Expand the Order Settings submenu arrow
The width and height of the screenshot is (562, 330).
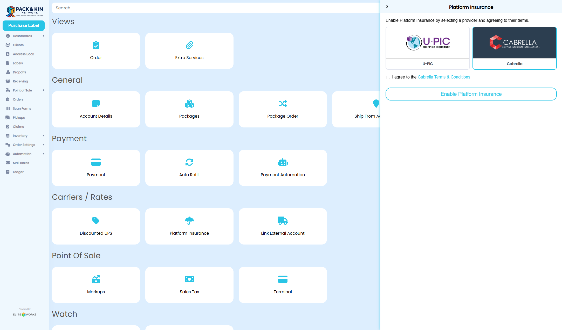coord(44,145)
